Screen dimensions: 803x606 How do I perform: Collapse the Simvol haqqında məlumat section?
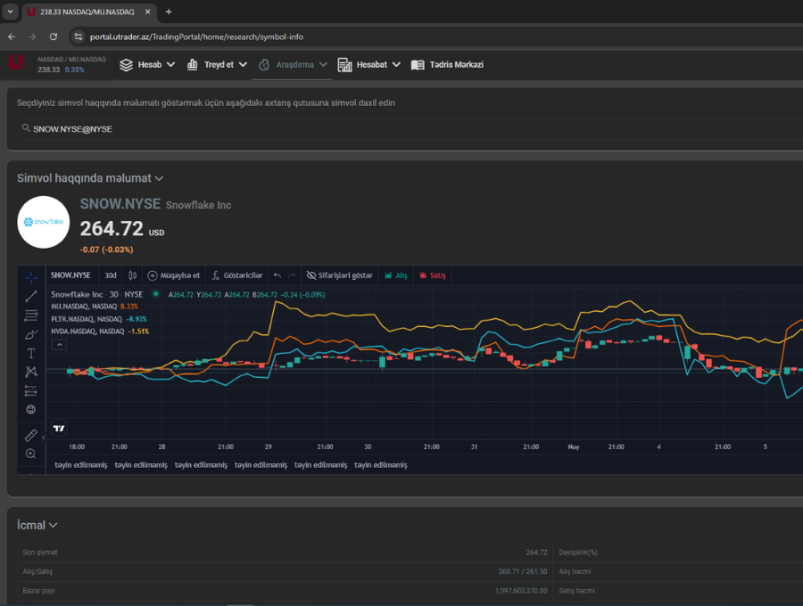pos(159,179)
